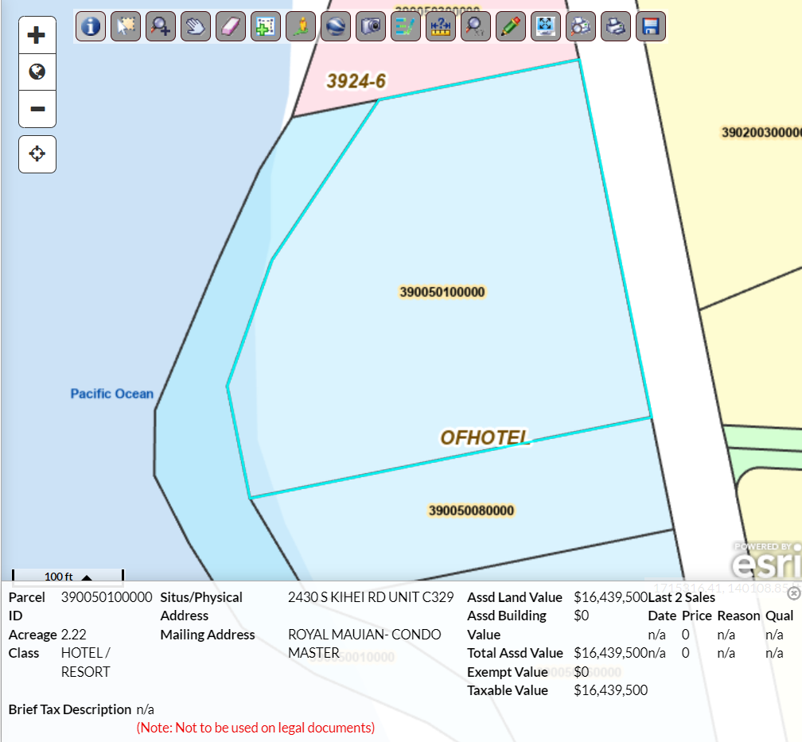Click parcel label 390050080000 on map

[471, 511]
